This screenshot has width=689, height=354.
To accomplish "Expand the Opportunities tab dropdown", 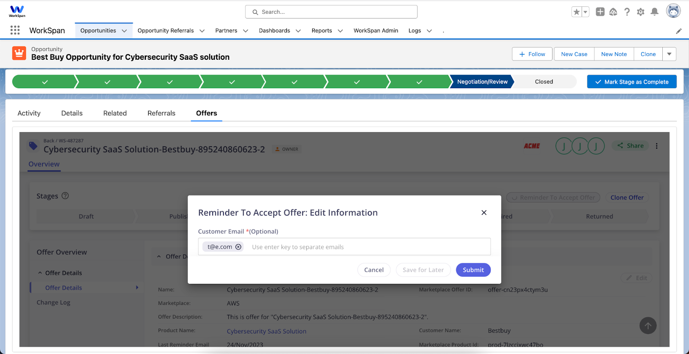I will [124, 31].
